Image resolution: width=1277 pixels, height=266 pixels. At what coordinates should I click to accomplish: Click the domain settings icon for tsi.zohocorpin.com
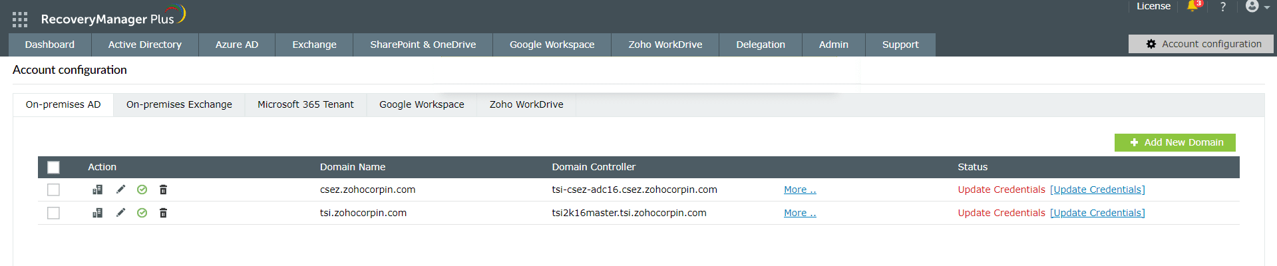coord(97,213)
